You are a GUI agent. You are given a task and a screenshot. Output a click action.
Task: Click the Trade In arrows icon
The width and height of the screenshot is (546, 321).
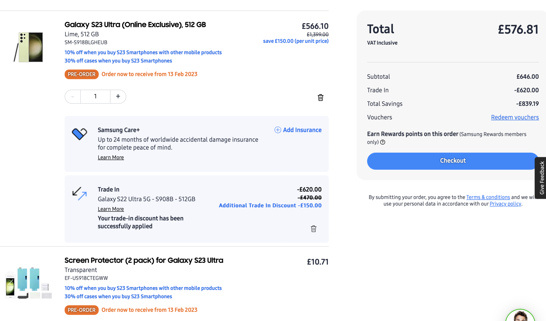(79, 193)
